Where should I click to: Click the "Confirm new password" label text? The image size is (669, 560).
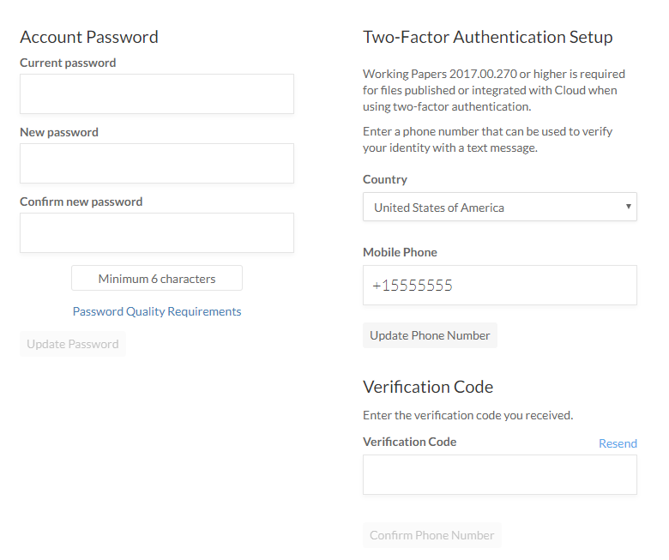81,202
